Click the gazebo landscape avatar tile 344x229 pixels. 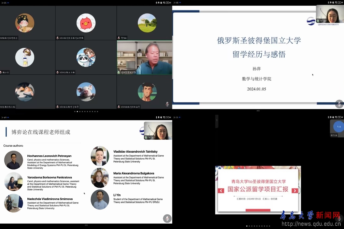tap(147, 23)
